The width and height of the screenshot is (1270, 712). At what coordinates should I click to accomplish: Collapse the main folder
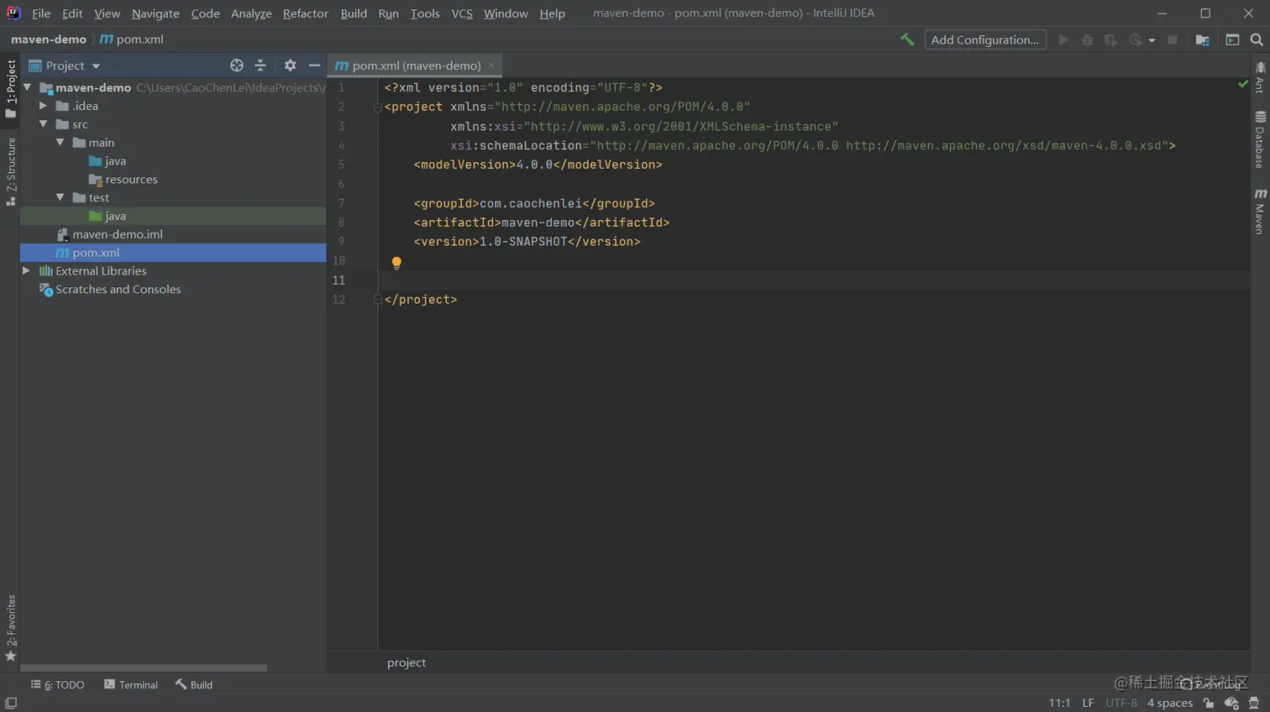pos(60,143)
